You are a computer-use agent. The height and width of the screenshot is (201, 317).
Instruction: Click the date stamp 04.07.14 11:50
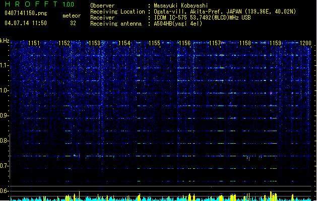point(26,23)
